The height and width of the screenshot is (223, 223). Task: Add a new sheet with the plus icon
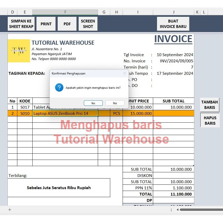pyautogui.click(x=10, y=210)
